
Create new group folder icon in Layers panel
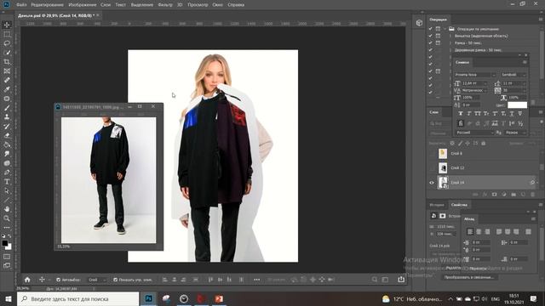[513, 195]
